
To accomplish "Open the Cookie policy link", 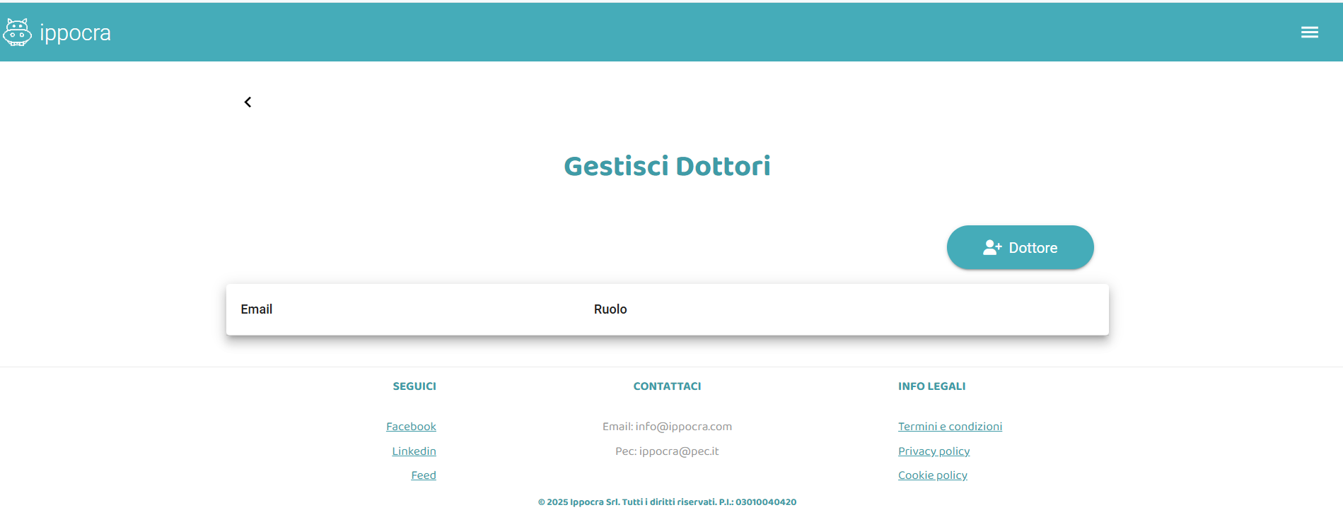I will click(x=932, y=475).
